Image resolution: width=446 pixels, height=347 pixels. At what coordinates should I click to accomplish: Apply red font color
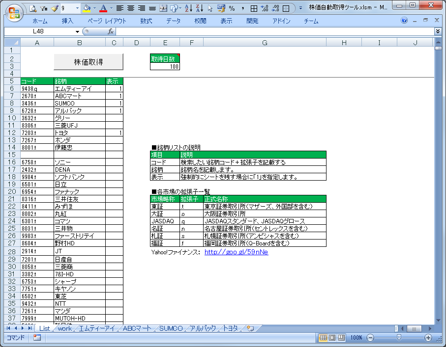[x=104, y=8]
